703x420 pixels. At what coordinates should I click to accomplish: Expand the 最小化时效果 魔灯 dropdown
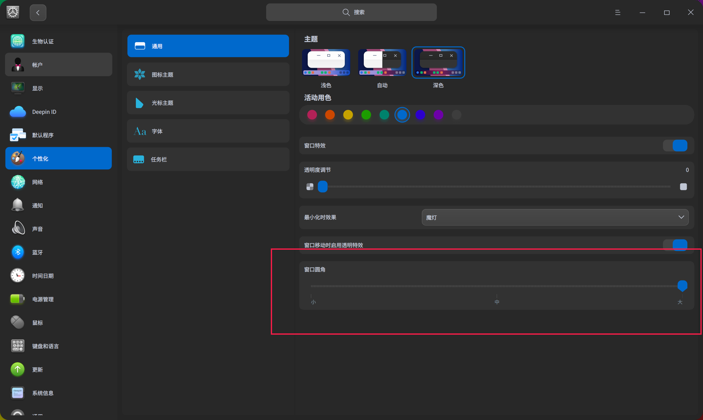coord(555,217)
